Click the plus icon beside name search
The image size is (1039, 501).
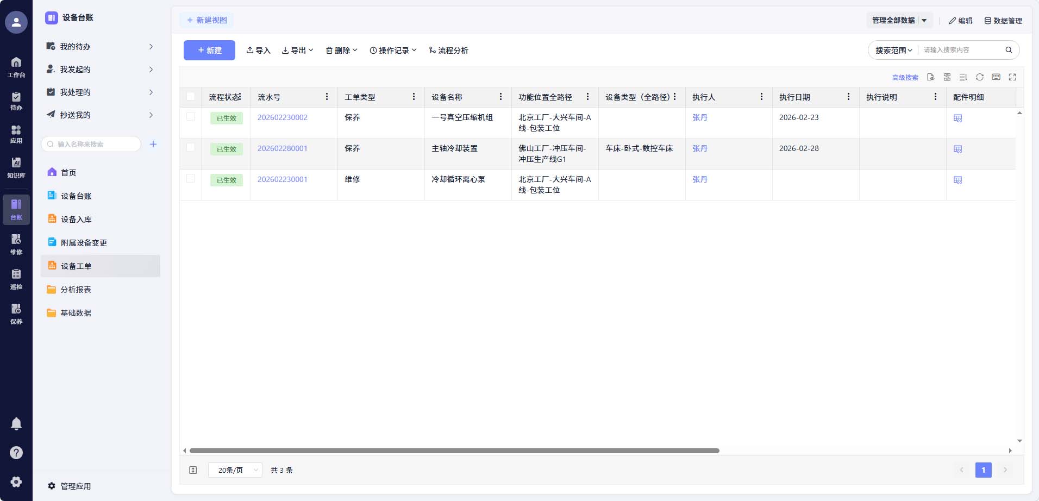pos(153,144)
